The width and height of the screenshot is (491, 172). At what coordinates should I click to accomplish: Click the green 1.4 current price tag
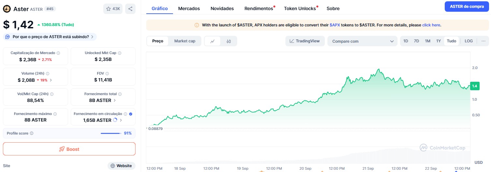[474, 86]
